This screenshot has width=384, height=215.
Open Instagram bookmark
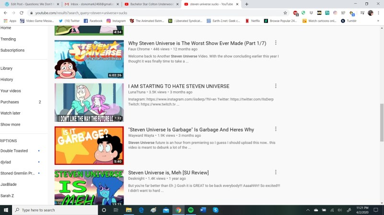coord(116,21)
